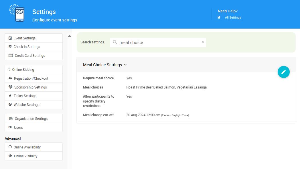Click the pencil edit button
Screen dimensions: 300x169
click(x=283, y=72)
